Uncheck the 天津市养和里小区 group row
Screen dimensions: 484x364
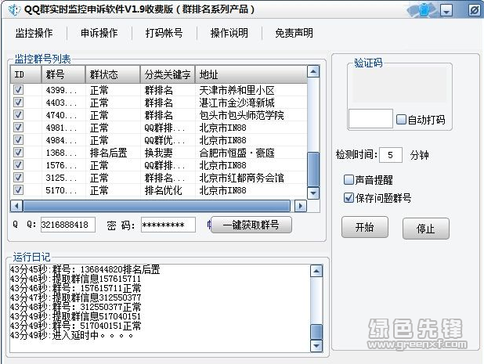click(19, 90)
